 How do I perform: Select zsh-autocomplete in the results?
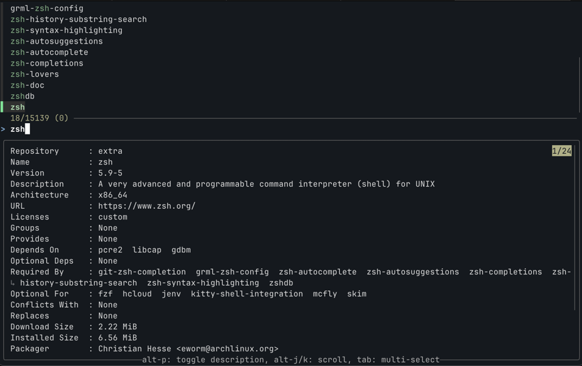(49, 52)
